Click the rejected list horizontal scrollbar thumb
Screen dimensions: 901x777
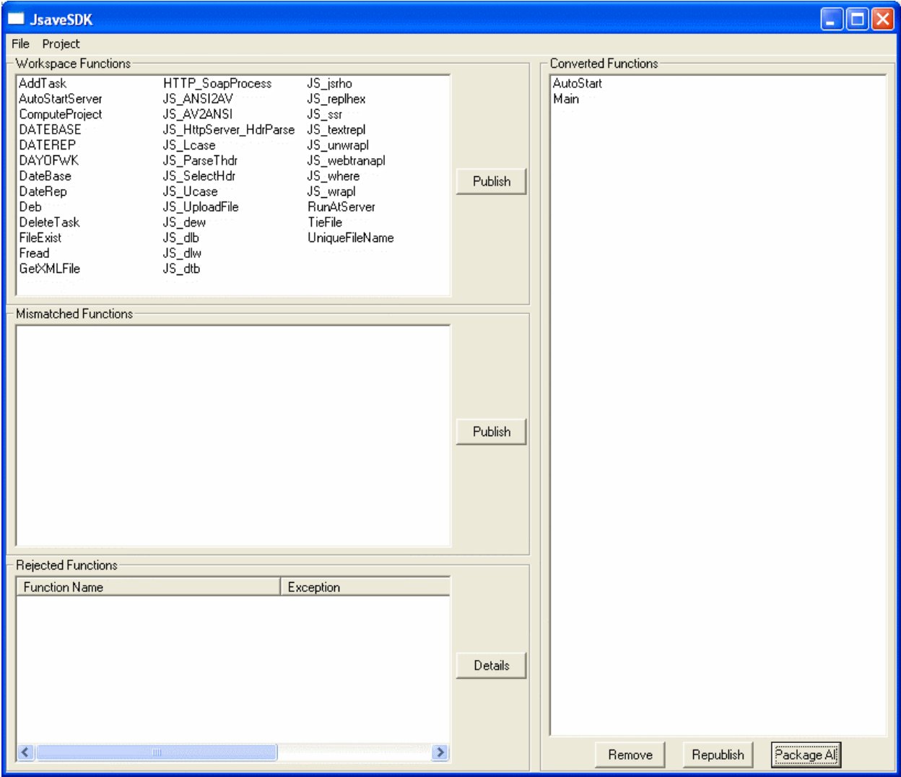156,752
